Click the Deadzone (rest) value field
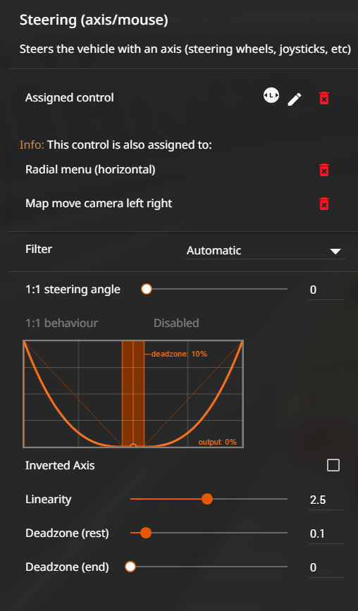358x611 pixels. pos(326,533)
